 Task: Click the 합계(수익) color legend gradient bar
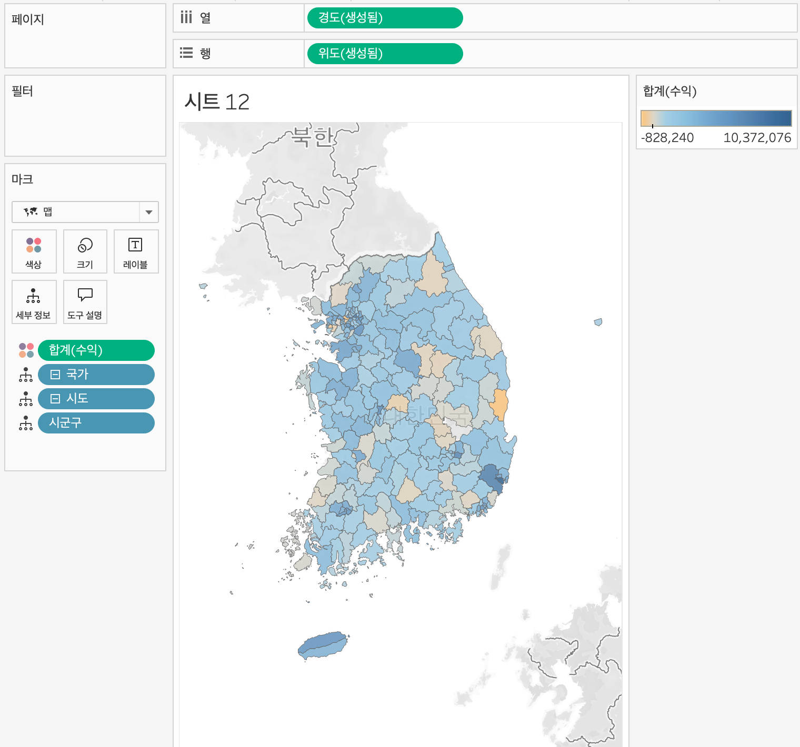(x=716, y=118)
